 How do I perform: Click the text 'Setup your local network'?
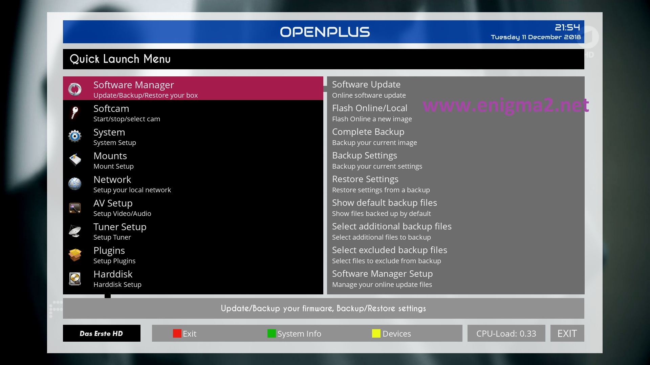[x=132, y=190]
